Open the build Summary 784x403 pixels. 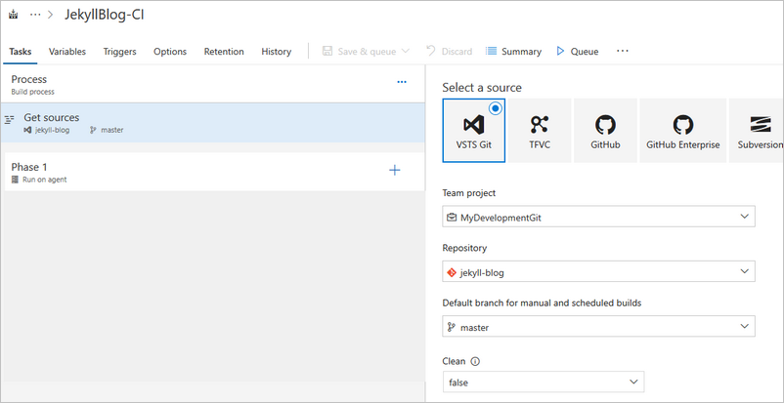click(x=514, y=52)
